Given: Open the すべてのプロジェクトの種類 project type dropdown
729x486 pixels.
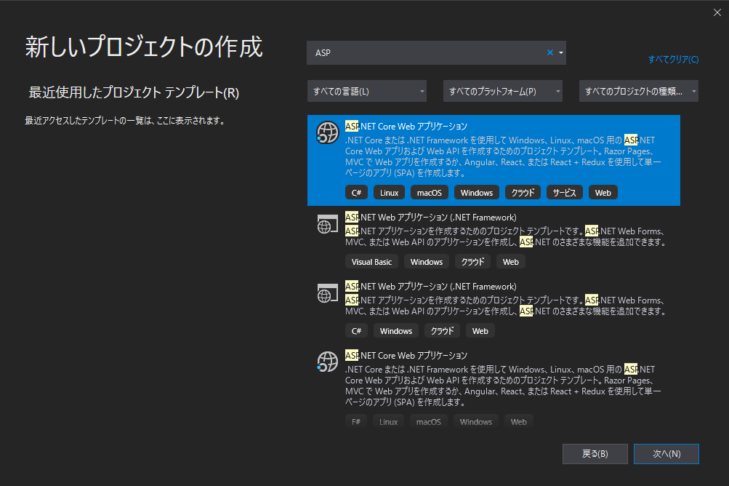Looking at the screenshot, I should (638, 91).
